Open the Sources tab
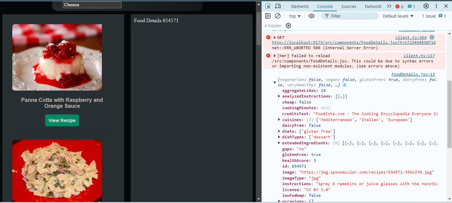The width and height of the screenshot is (452, 203). 349,6
